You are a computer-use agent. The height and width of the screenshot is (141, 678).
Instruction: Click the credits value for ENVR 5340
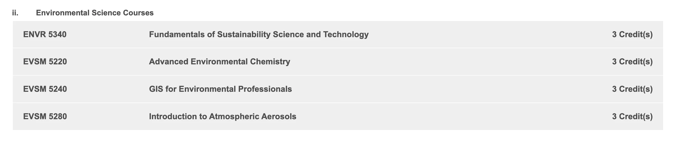[632, 34]
